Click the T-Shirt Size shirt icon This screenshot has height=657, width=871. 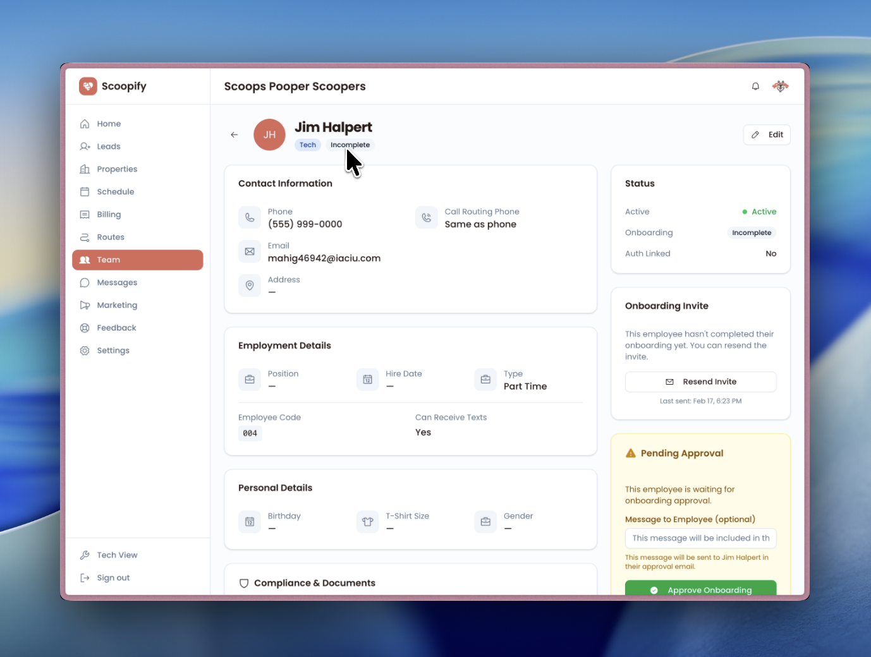click(x=367, y=521)
